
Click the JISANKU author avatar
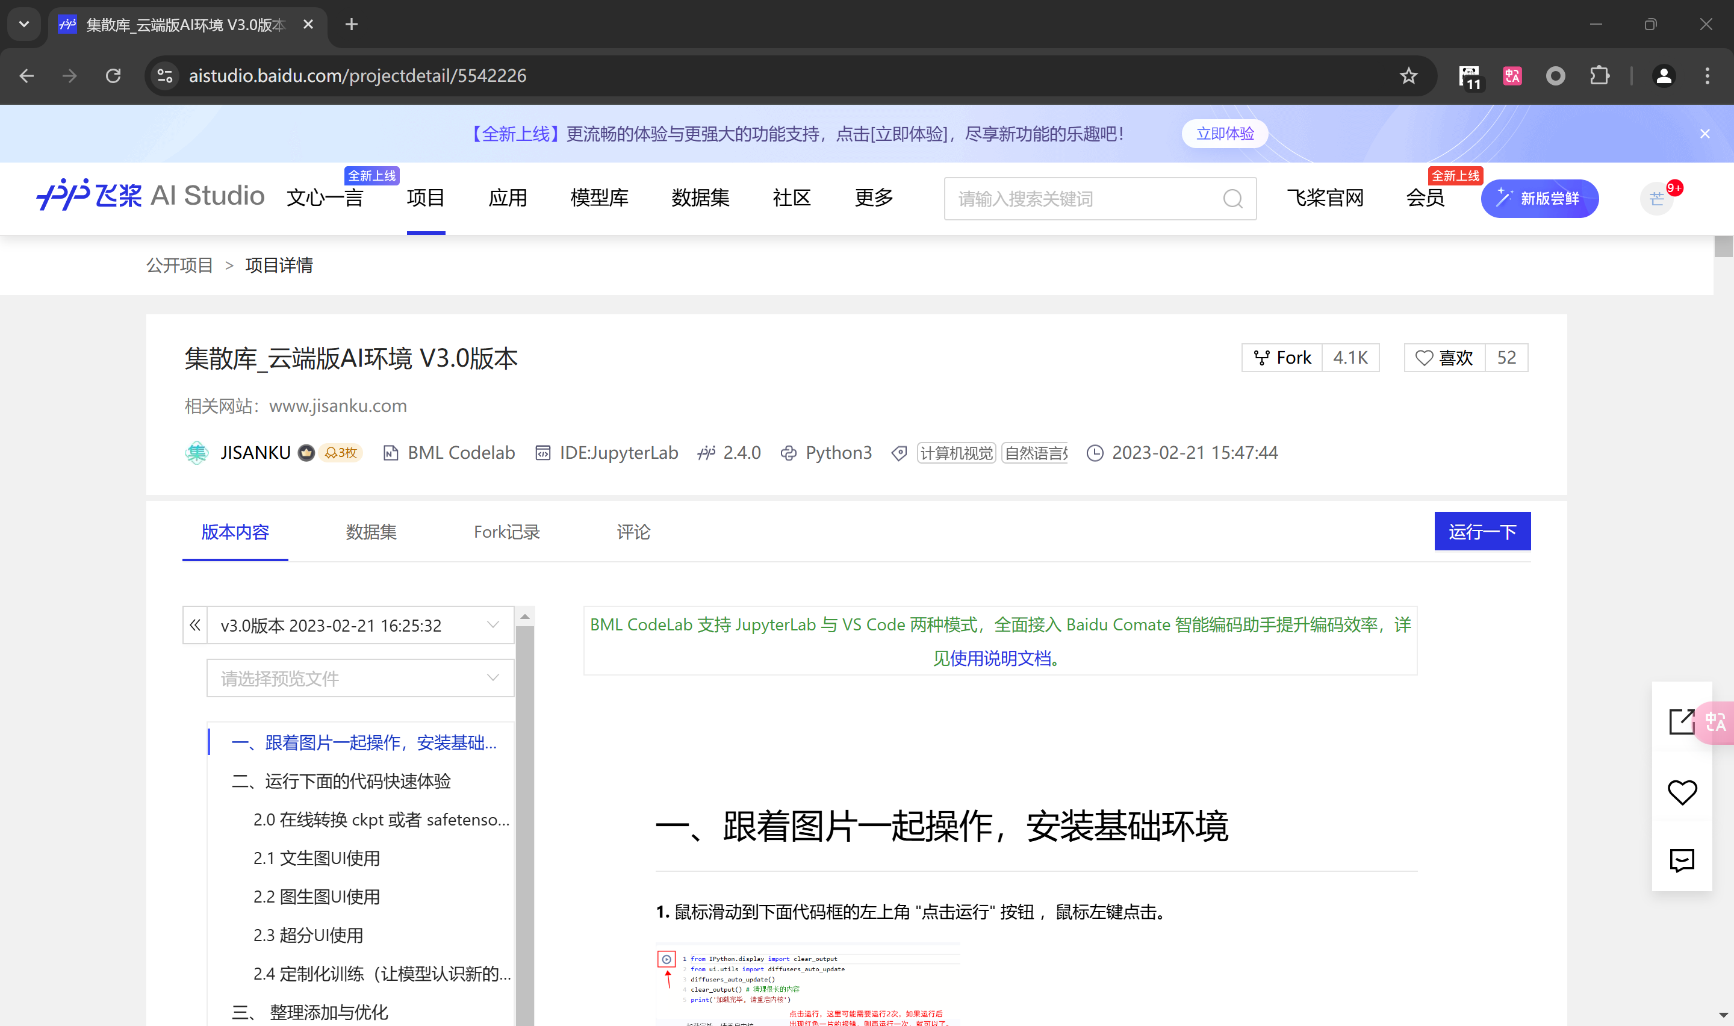[x=196, y=453]
